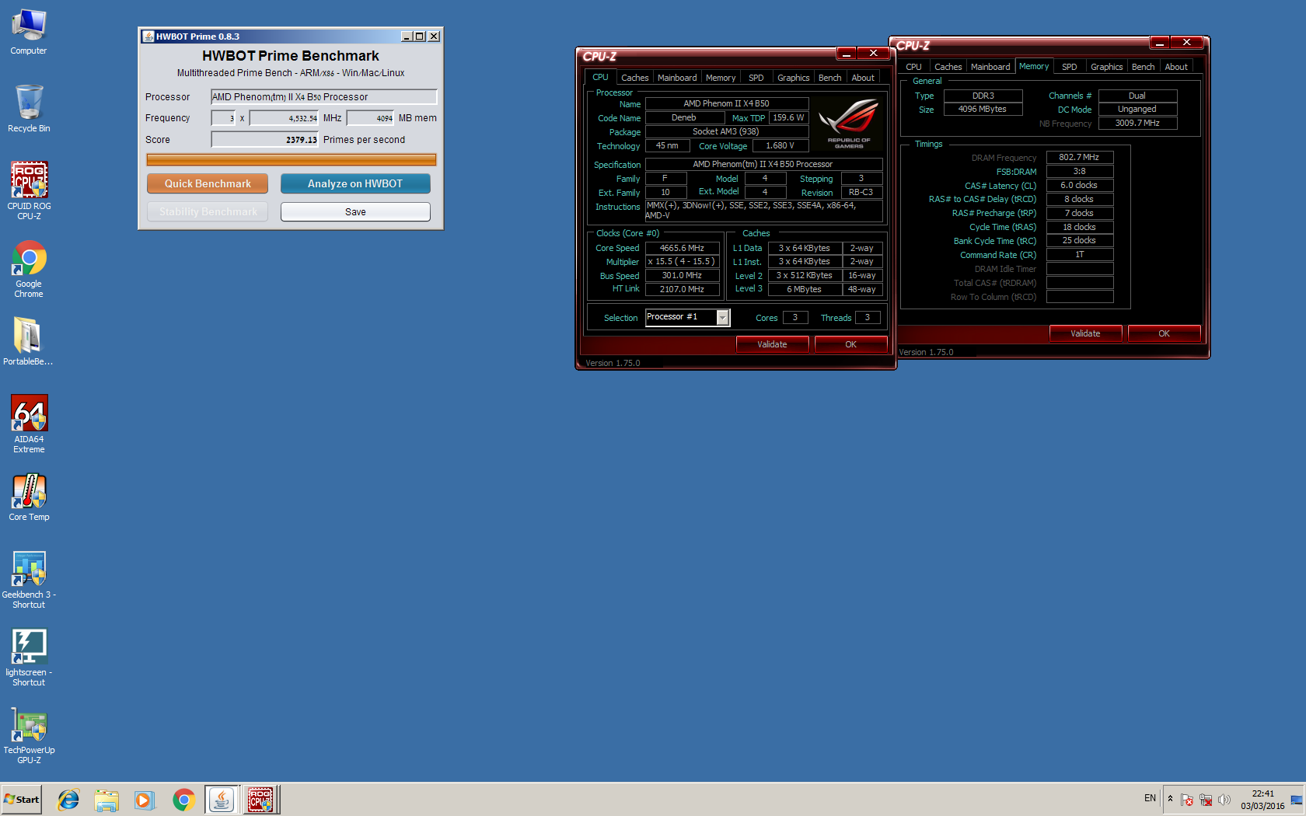
Task: Click the Processor name field in HWBOT Prime
Action: point(324,97)
